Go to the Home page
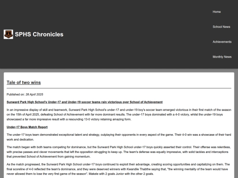The height and width of the screenshot is (178, 238). click(216, 12)
